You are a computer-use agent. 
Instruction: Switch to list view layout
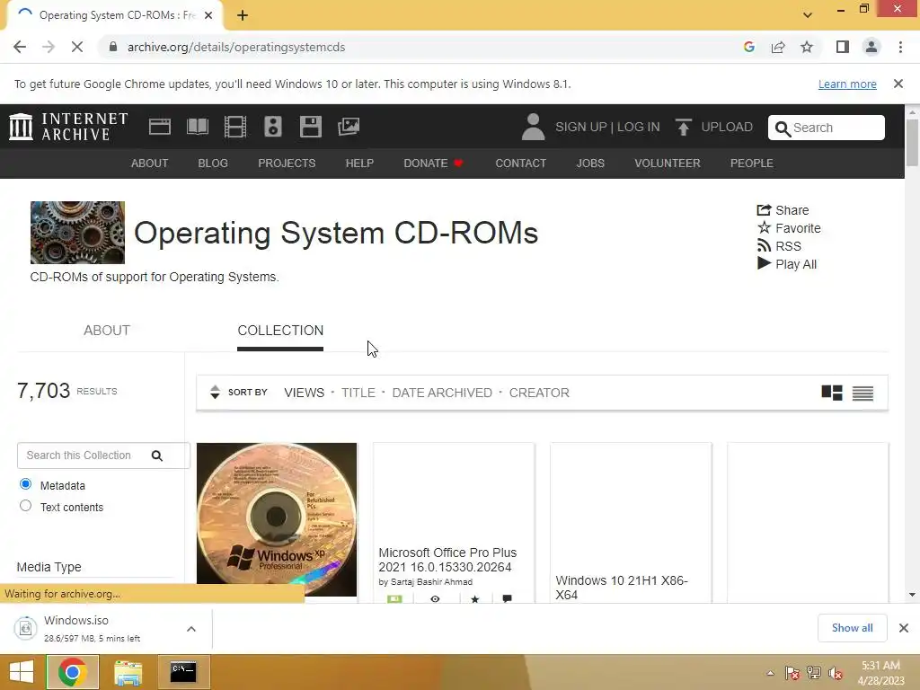click(862, 394)
